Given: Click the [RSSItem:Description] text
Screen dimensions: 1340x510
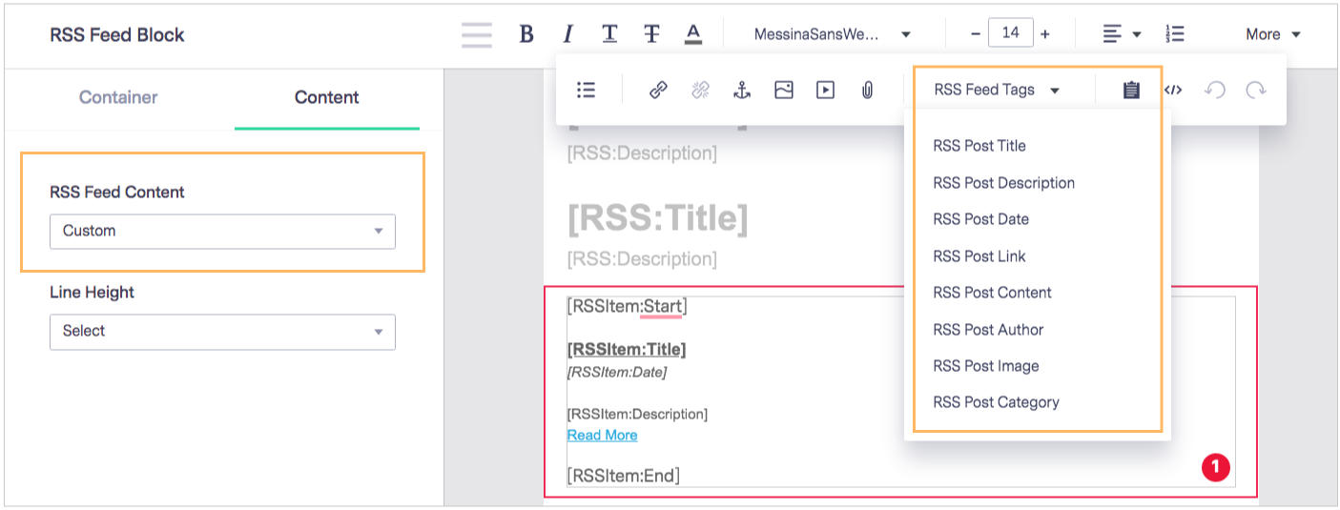Looking at the screenshot, I should tap(637, 414).
